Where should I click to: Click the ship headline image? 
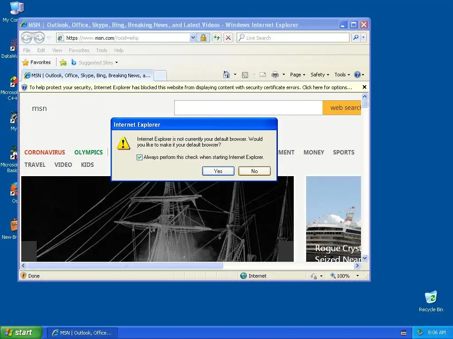tap(157, 219)
